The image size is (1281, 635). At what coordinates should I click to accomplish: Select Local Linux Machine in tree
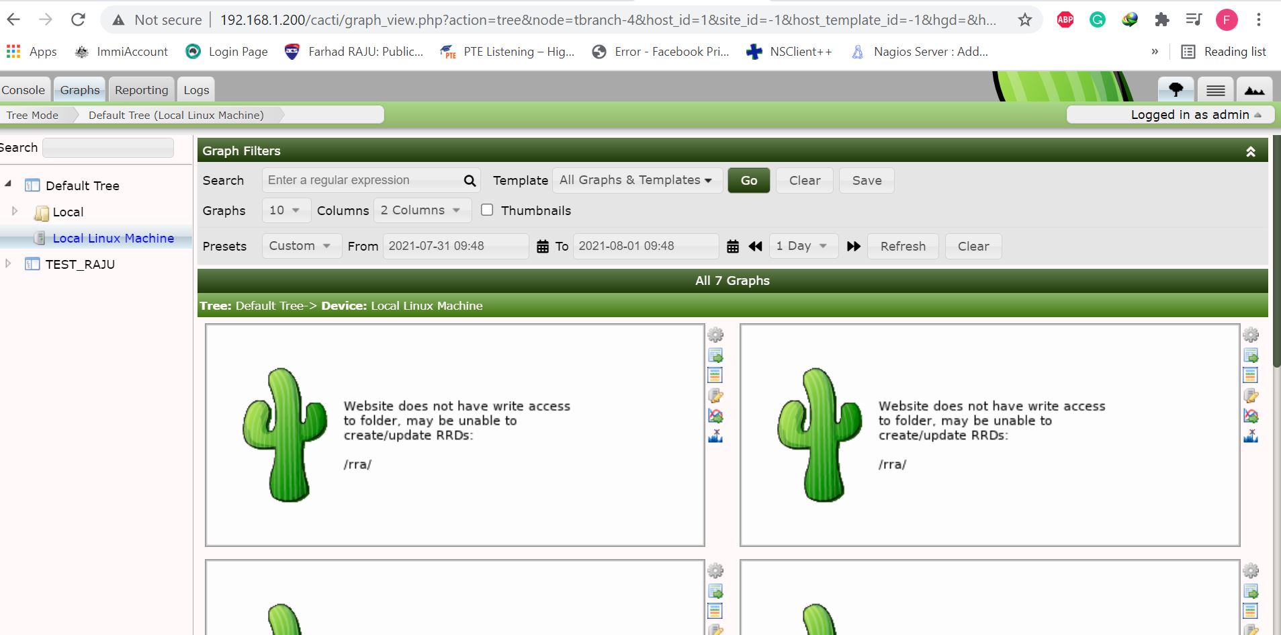[113, 238]
